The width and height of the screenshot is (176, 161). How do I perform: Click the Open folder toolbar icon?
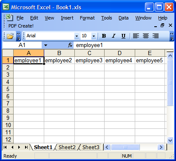[10, 36]
